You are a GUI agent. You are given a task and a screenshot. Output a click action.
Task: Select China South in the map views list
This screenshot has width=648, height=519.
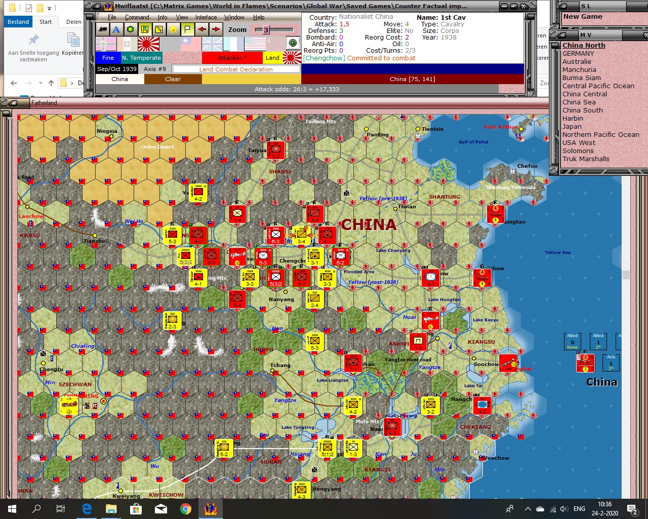pos(583,110)
